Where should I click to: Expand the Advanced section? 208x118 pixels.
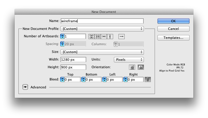click(25, 87)
